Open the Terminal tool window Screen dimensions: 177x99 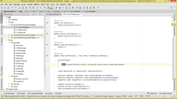point(21,94)
